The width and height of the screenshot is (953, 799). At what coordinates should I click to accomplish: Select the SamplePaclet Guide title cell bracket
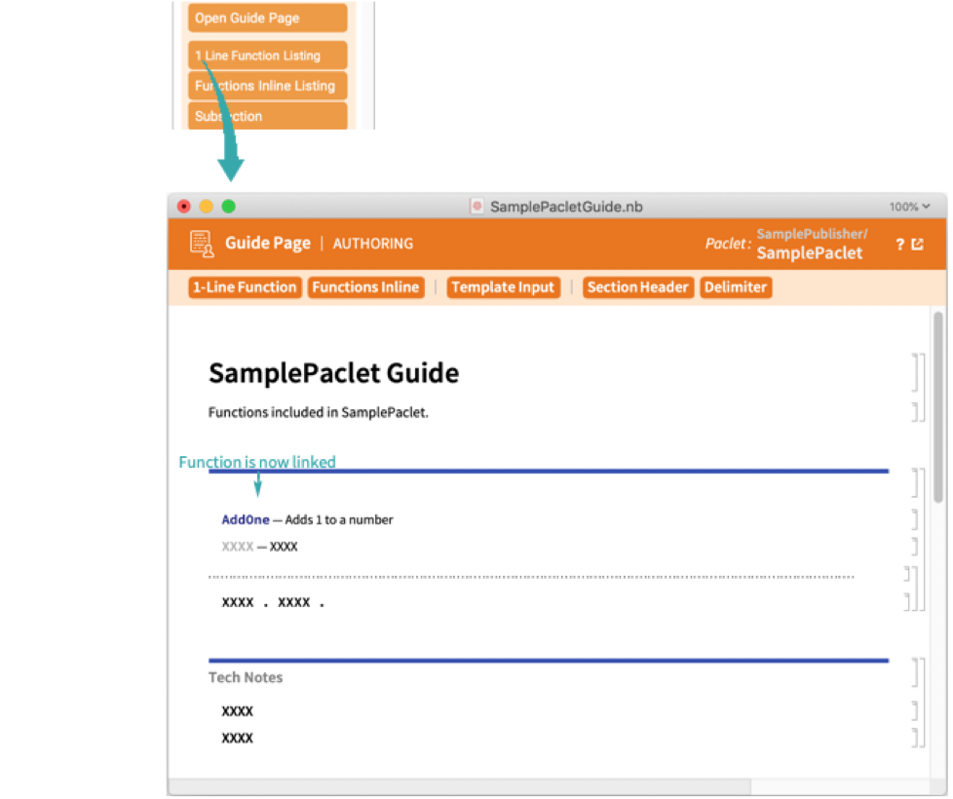[917, 372]
